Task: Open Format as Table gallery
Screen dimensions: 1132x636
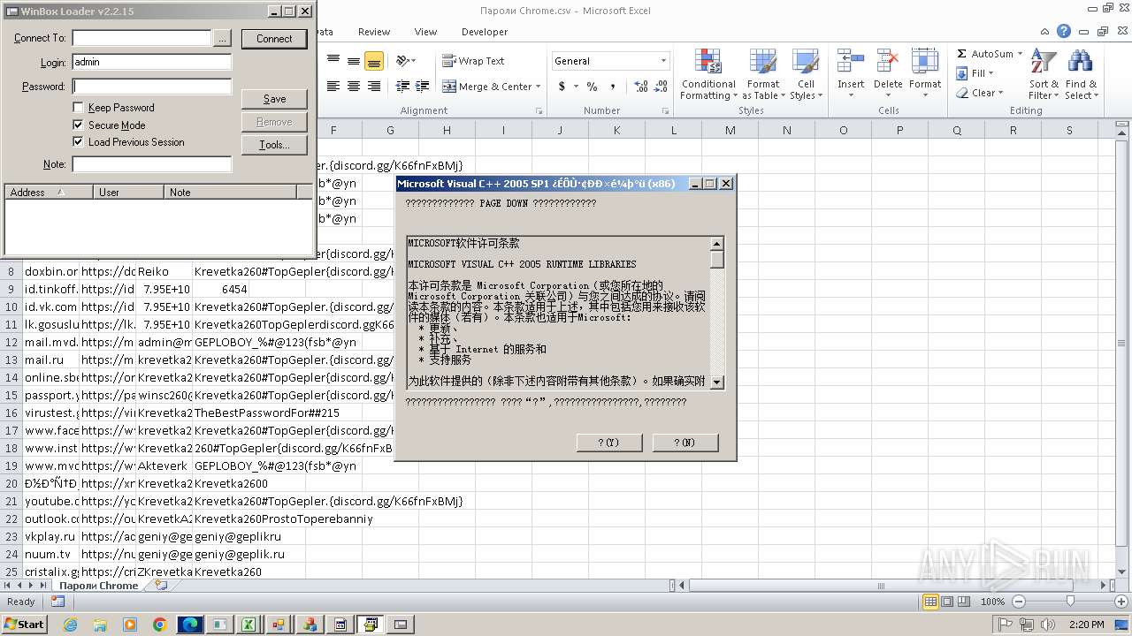Action: (762, 74)
